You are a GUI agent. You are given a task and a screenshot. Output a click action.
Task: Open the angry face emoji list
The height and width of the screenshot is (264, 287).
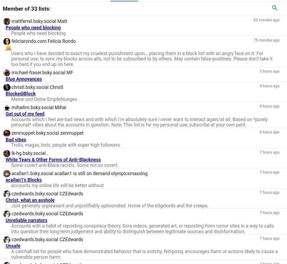(9, 48)
